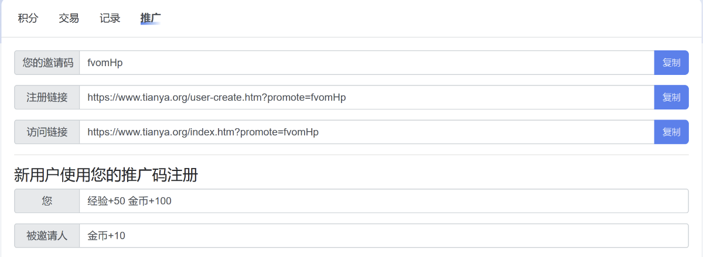Click the 注册链接 label
The width and height of the screenshot is (703, 257).
click(x=47, y=97)
